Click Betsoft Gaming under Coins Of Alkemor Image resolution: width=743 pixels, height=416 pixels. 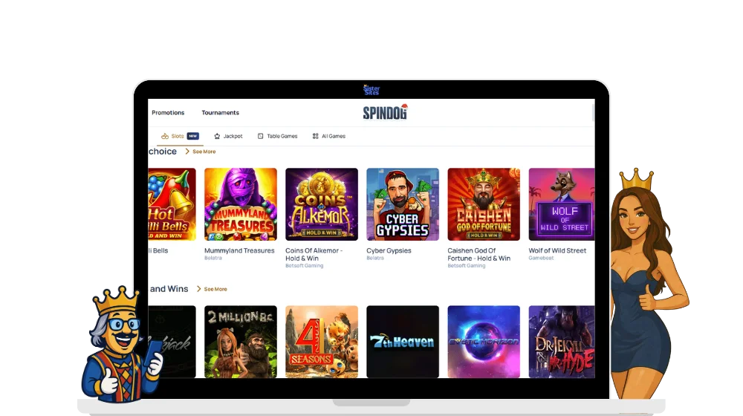(x=304, y=266)
